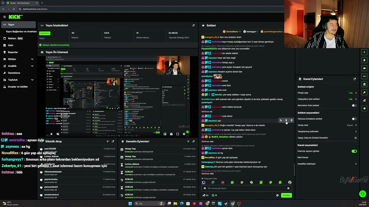Unmute the stream preview audio

58,134
